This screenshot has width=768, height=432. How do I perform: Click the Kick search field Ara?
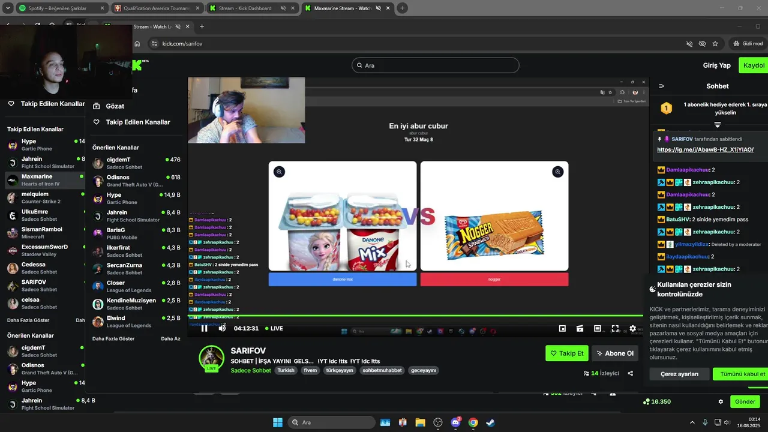coord(435,65)
